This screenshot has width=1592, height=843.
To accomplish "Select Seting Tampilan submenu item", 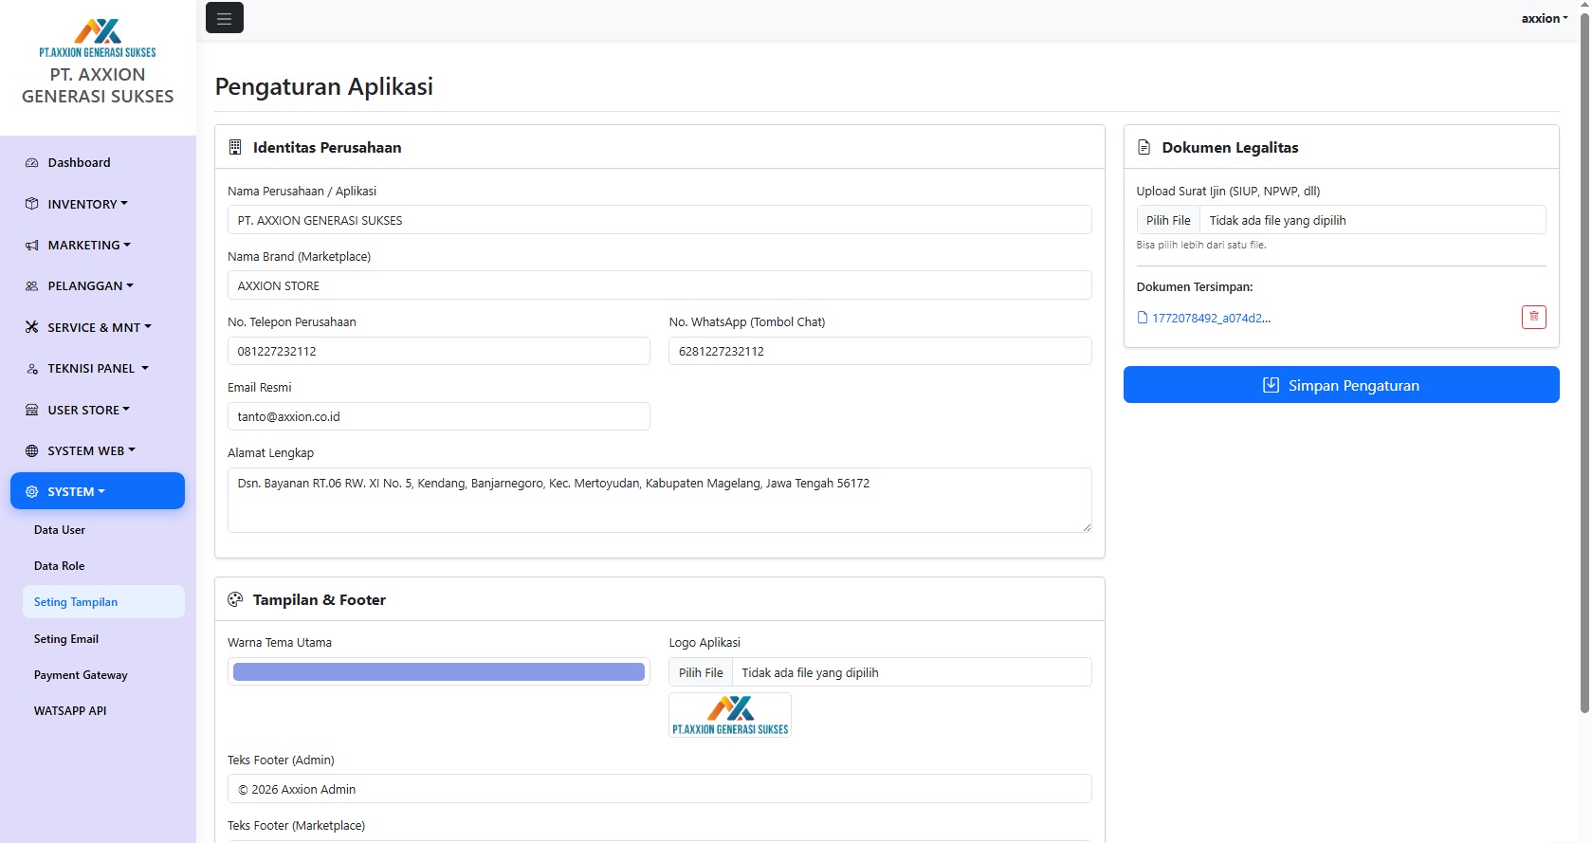I will (103, 602).
